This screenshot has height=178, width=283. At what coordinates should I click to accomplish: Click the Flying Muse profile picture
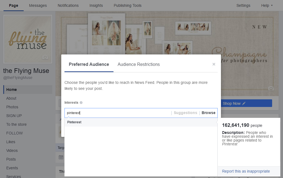28,39
